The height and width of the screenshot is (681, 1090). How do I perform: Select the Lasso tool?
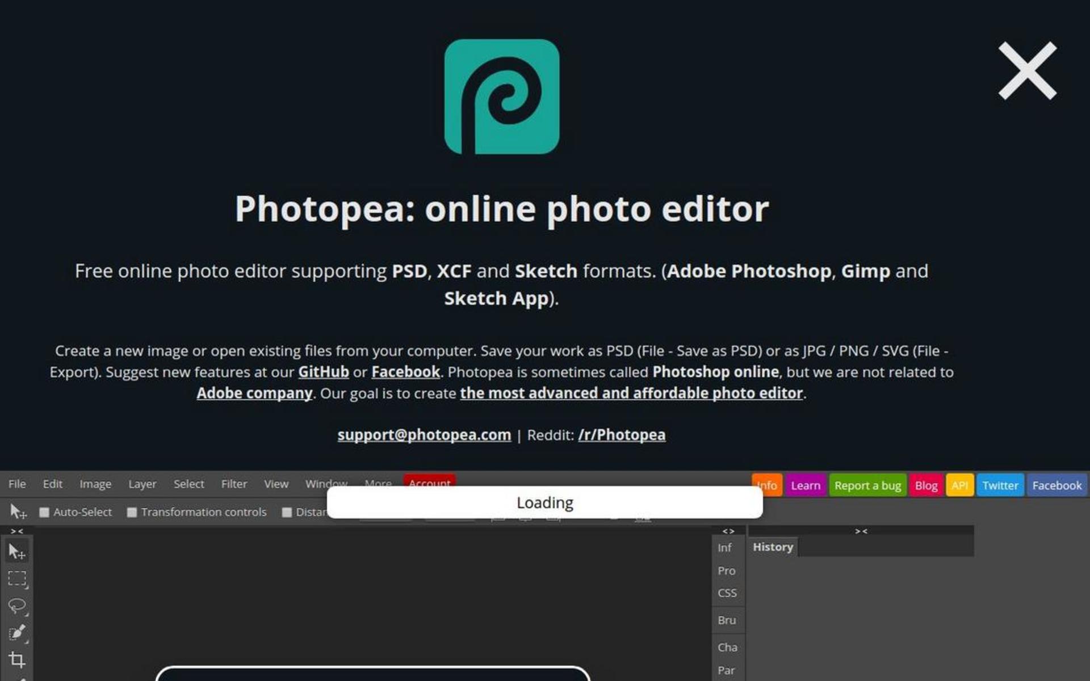coord(17,606)
